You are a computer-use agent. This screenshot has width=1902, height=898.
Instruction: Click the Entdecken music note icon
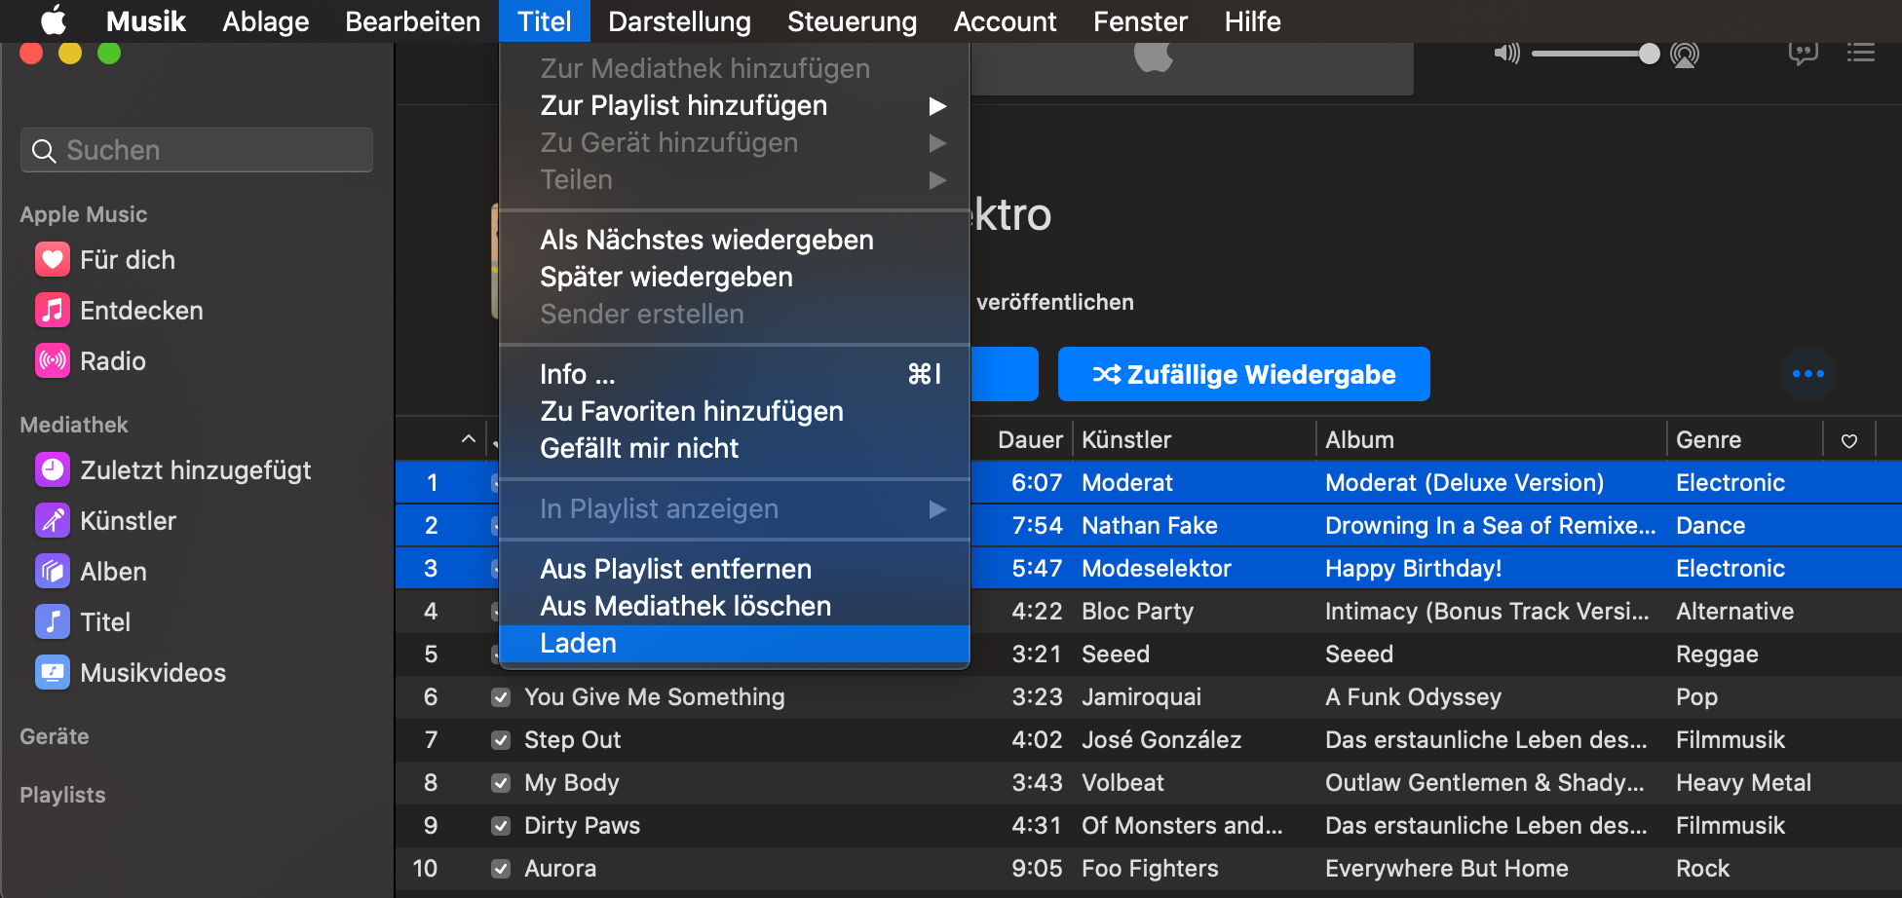[x=53, y=311]
